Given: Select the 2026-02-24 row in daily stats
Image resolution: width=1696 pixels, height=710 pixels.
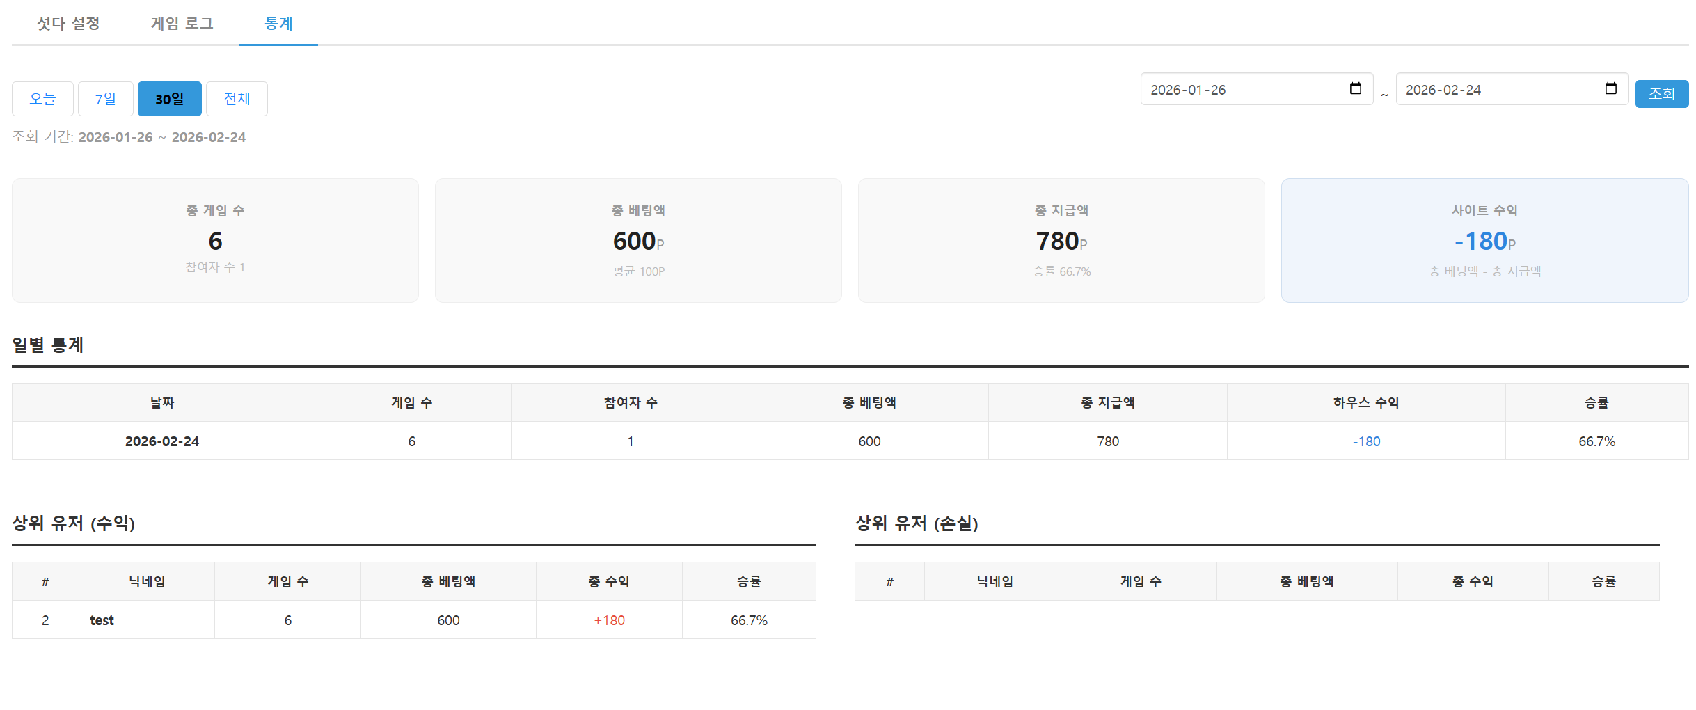Looking at the screenshot, I should click(x=161, y=441).
